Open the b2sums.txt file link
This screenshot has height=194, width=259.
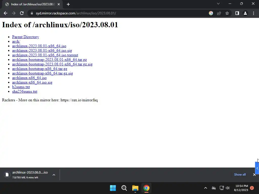click(x=21, y=87)
